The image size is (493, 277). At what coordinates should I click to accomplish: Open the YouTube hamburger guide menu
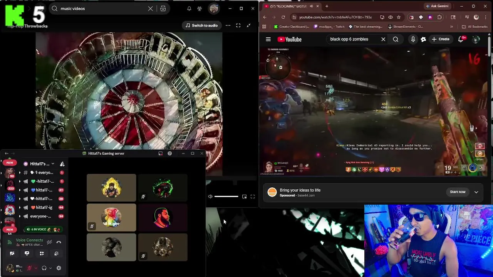pos(268,39)
